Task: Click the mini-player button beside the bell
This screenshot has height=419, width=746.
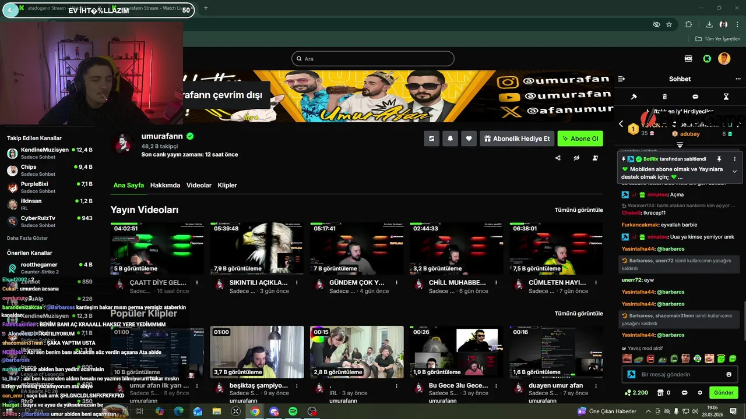Action: click(x=431, y=139)
